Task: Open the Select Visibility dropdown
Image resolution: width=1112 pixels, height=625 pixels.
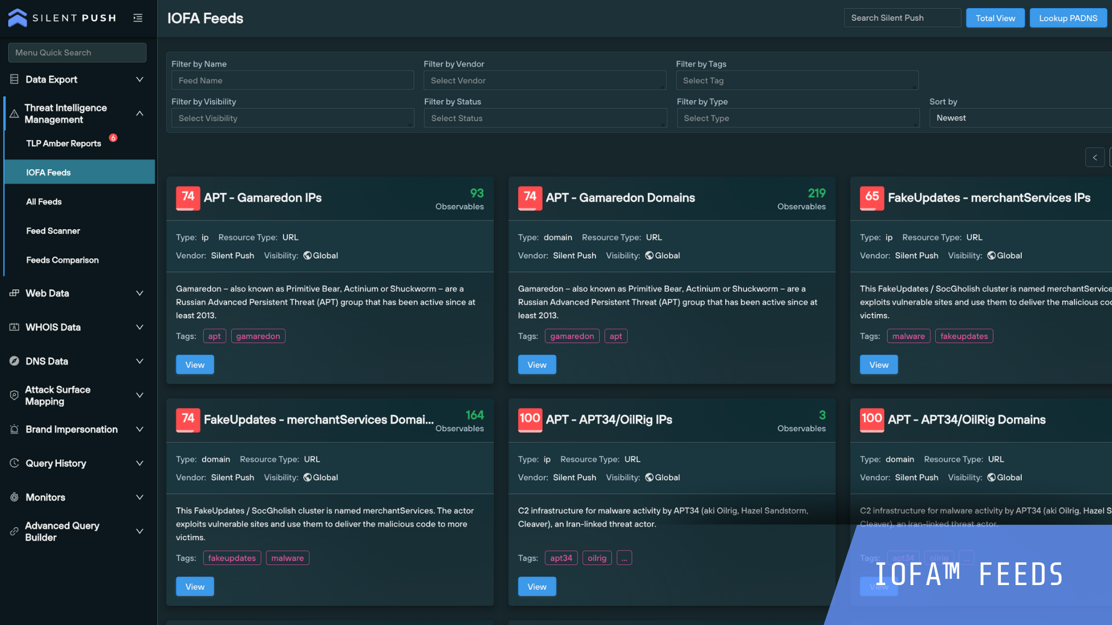Action: click(x=293, y=118)
